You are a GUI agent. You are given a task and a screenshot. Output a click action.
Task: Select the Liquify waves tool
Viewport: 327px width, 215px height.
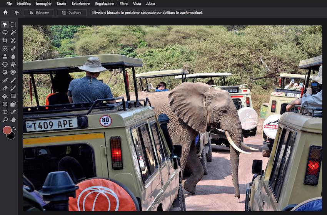[5, 48]
